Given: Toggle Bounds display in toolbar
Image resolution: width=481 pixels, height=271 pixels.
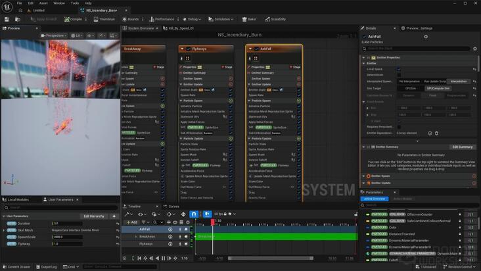Looking at the screenshot, I should click(x=131, y=19).
